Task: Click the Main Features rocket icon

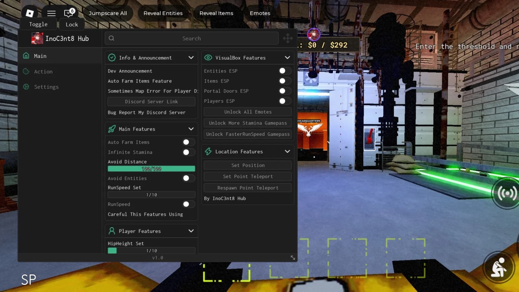Action: click(x=112, y=129)
